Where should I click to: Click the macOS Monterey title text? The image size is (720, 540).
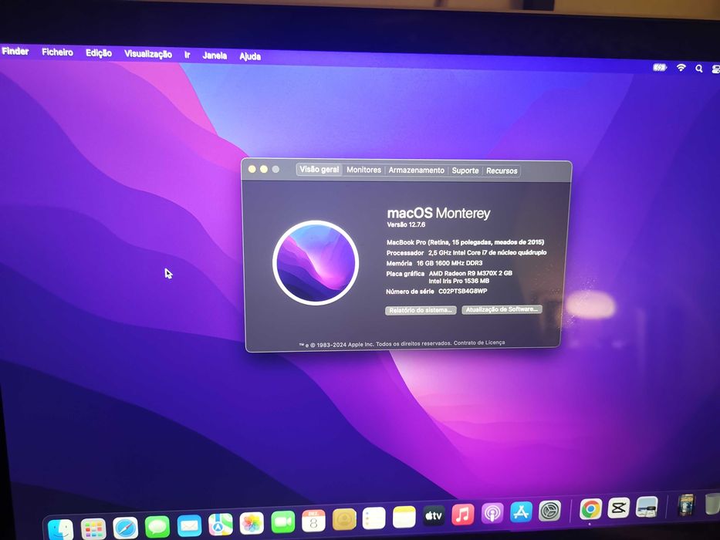[x=438, y=213]
